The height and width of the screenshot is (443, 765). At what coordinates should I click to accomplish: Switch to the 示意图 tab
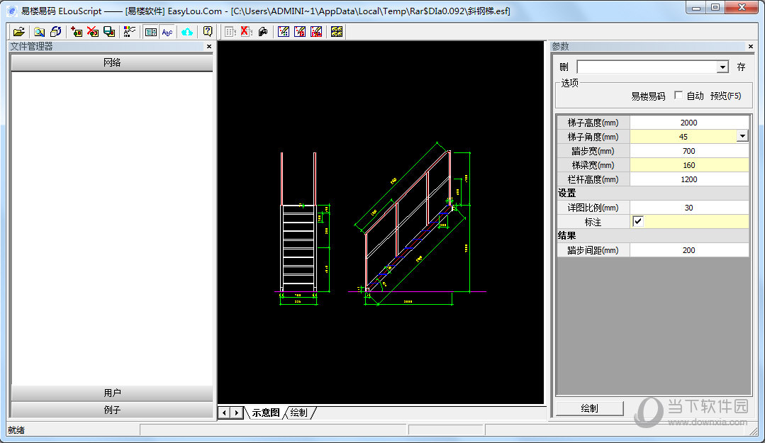click(x=265, y=413)
